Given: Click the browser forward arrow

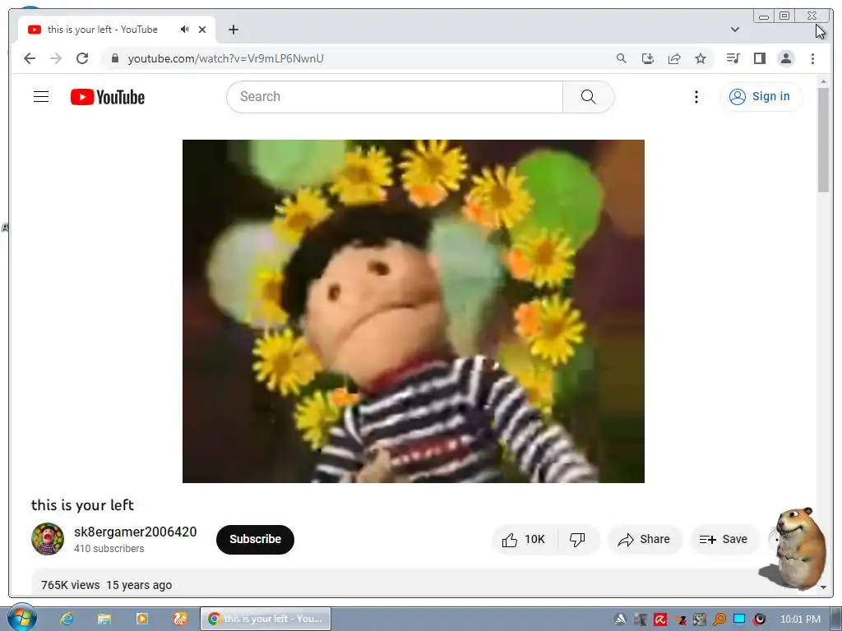Looking at the screenshot, I should point(56,58).
